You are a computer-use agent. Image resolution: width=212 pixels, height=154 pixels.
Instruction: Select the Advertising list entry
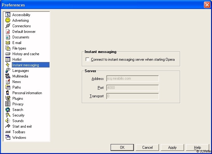(20, 20)
